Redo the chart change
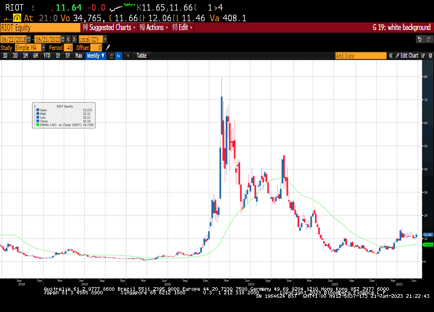This screenshot has height=312, width=434. 429,39
